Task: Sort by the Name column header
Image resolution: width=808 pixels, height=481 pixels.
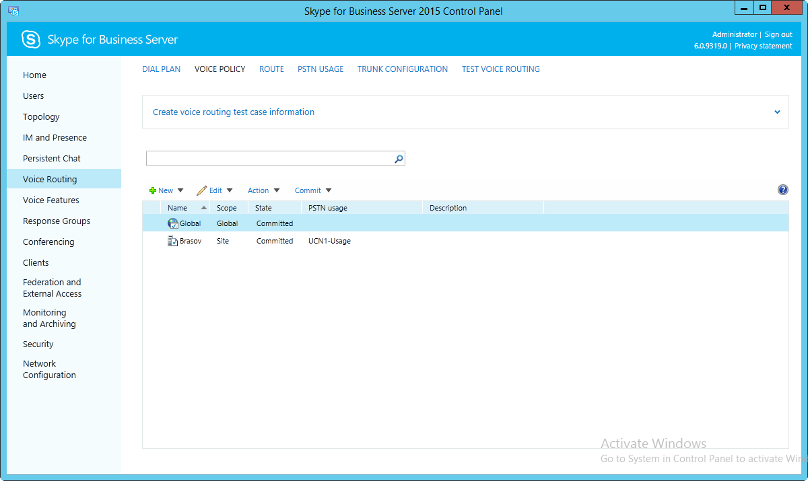Action: point(185,208)
